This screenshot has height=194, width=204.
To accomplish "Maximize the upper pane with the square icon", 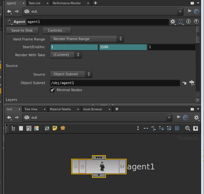I will [192, 3].
